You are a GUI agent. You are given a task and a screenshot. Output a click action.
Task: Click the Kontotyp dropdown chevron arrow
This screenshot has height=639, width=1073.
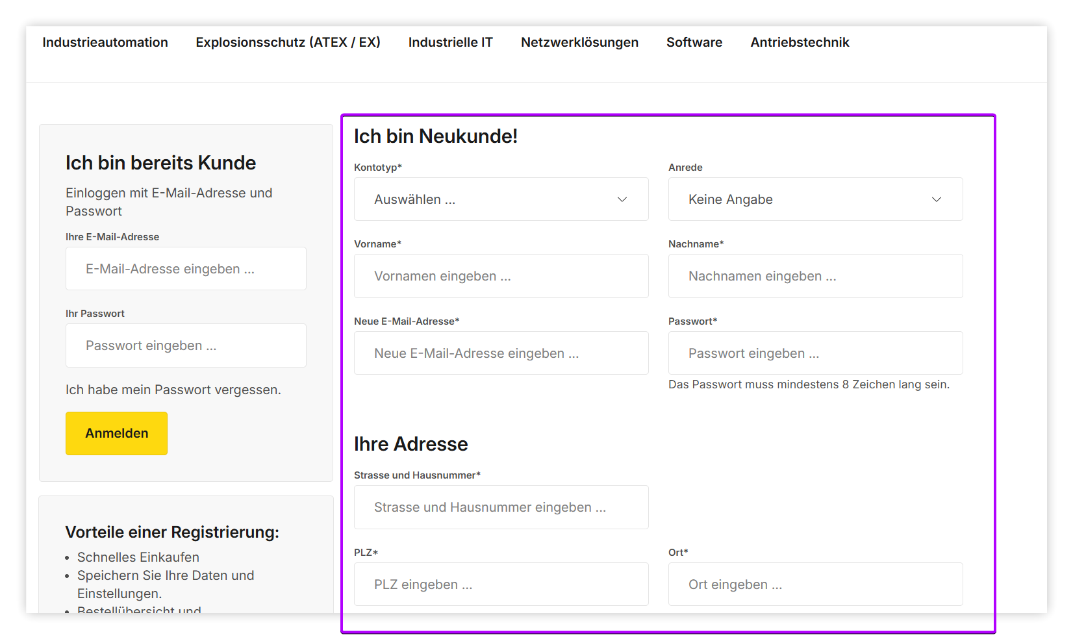pyautogui.click(x=622, y=199)
